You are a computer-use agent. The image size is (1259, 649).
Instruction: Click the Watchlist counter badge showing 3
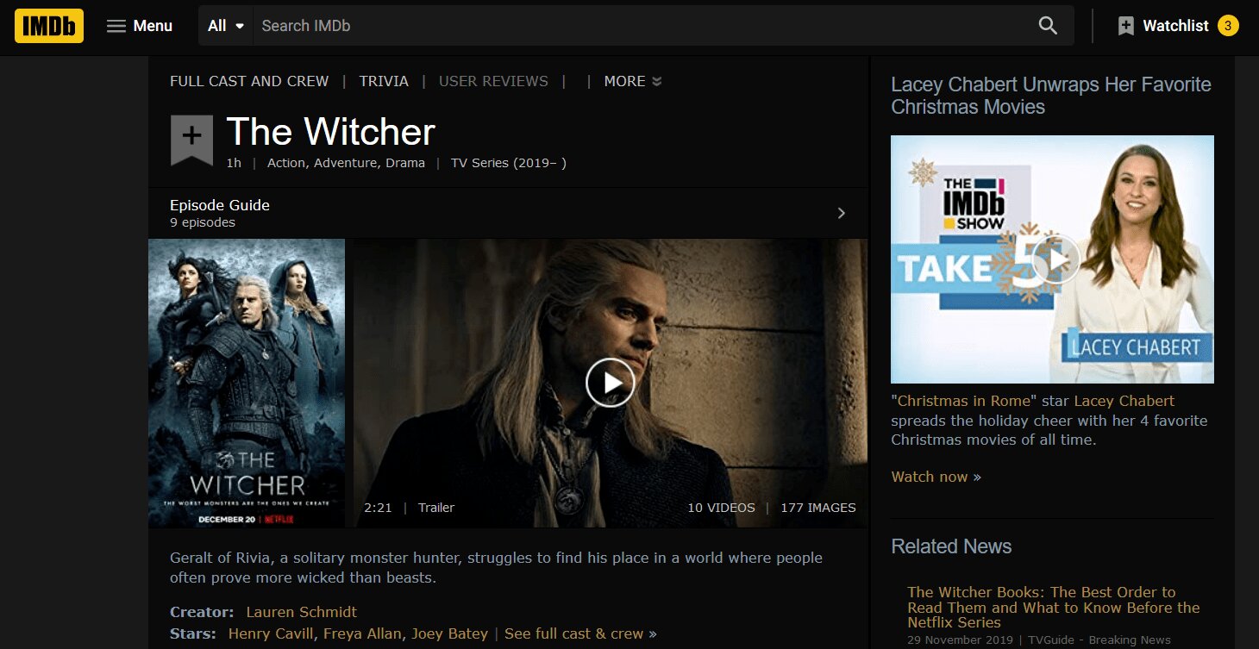click(1227, 26)
